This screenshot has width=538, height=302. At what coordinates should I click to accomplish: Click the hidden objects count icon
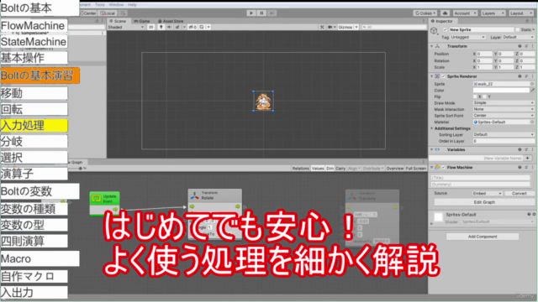coord(193,27)
